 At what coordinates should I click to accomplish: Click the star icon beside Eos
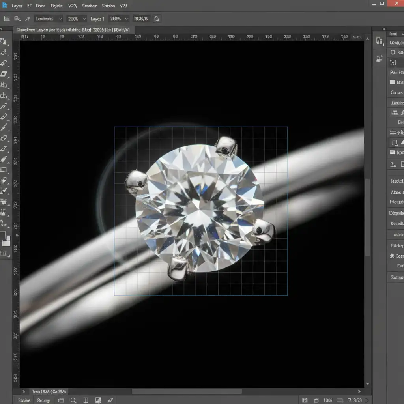pyautogui.click(x=392, y=256)
